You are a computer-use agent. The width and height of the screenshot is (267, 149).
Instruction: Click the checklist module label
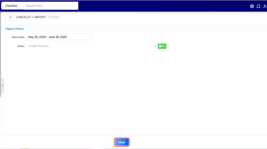[11, 6]
